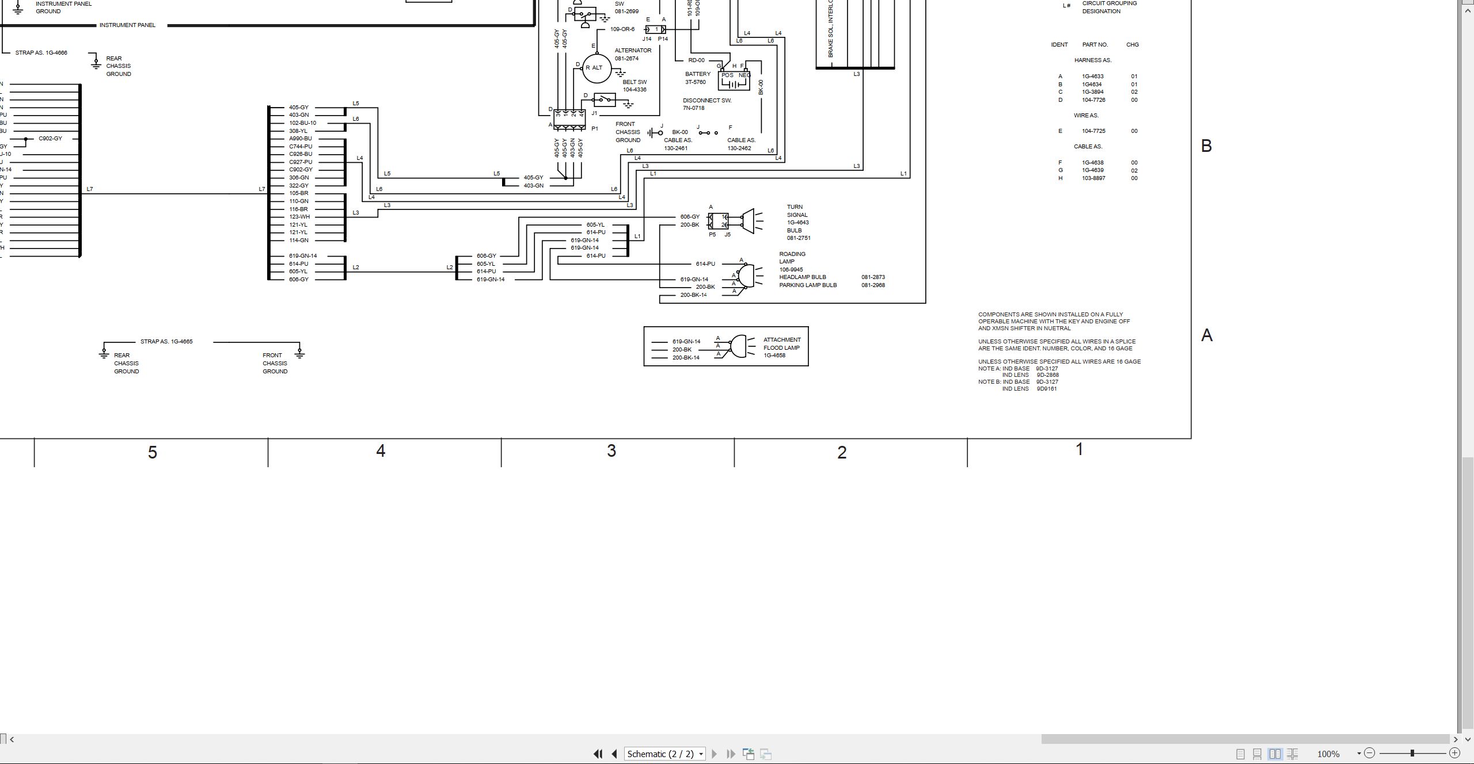Click the PARKING LAMP BULB text
The image size is (1474, 764).
tap(808, 285)
